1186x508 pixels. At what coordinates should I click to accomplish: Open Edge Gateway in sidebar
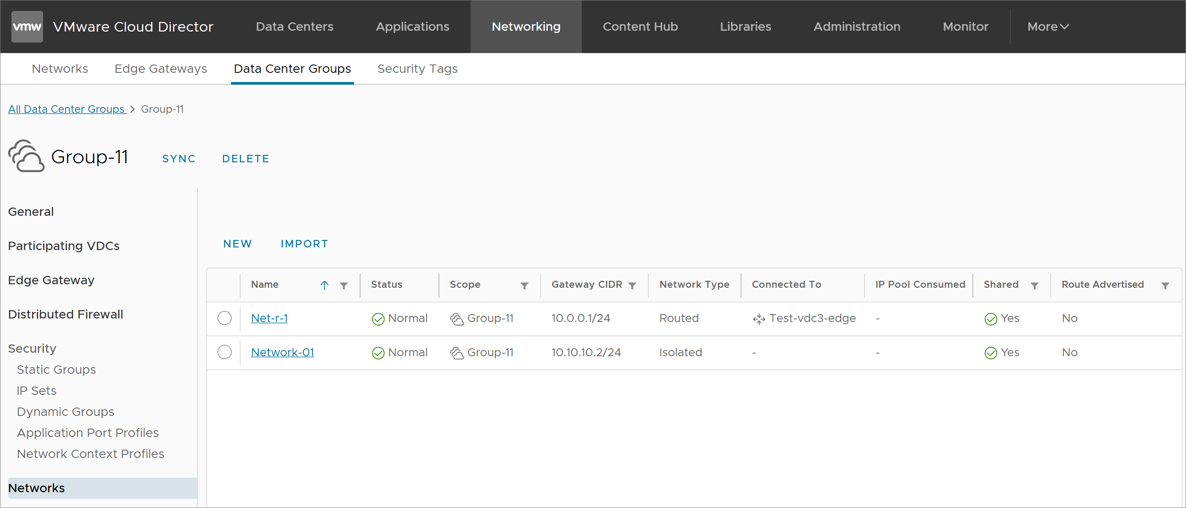tap(51, 280)
